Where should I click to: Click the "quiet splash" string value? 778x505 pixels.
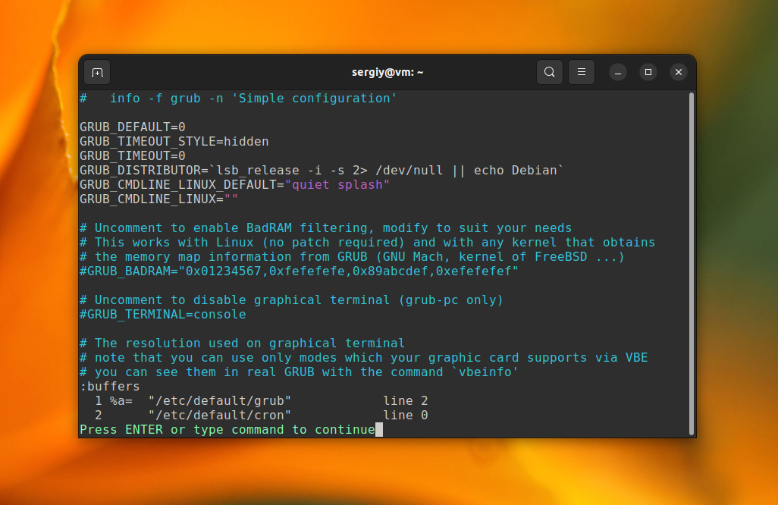(x=337, y=184)
